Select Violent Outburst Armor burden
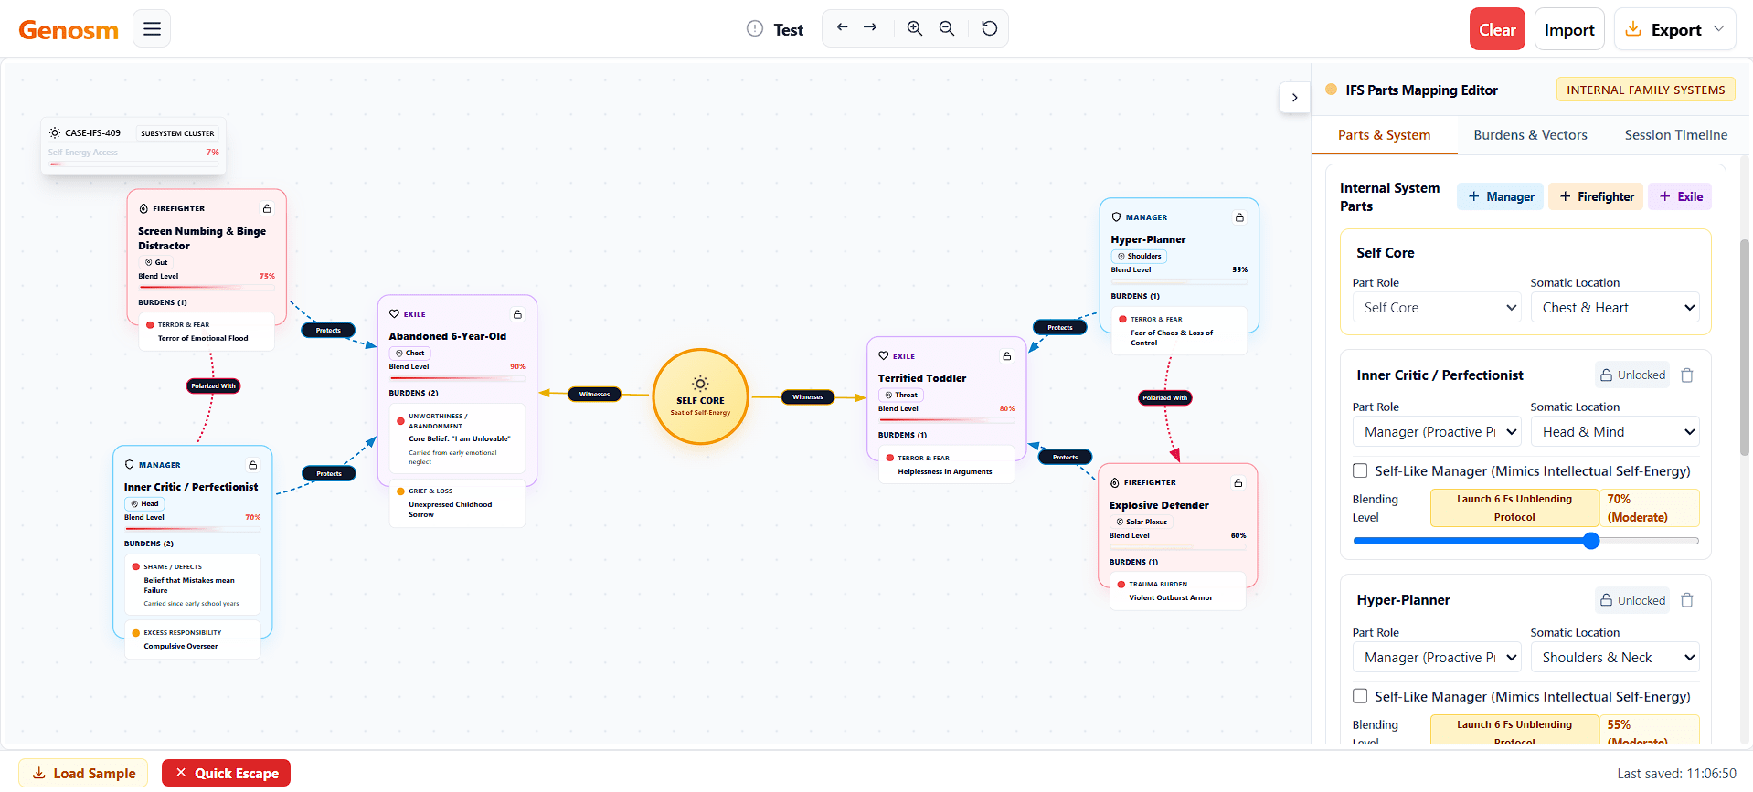Screen dimensions: 1753x792 click(1177, 591)
